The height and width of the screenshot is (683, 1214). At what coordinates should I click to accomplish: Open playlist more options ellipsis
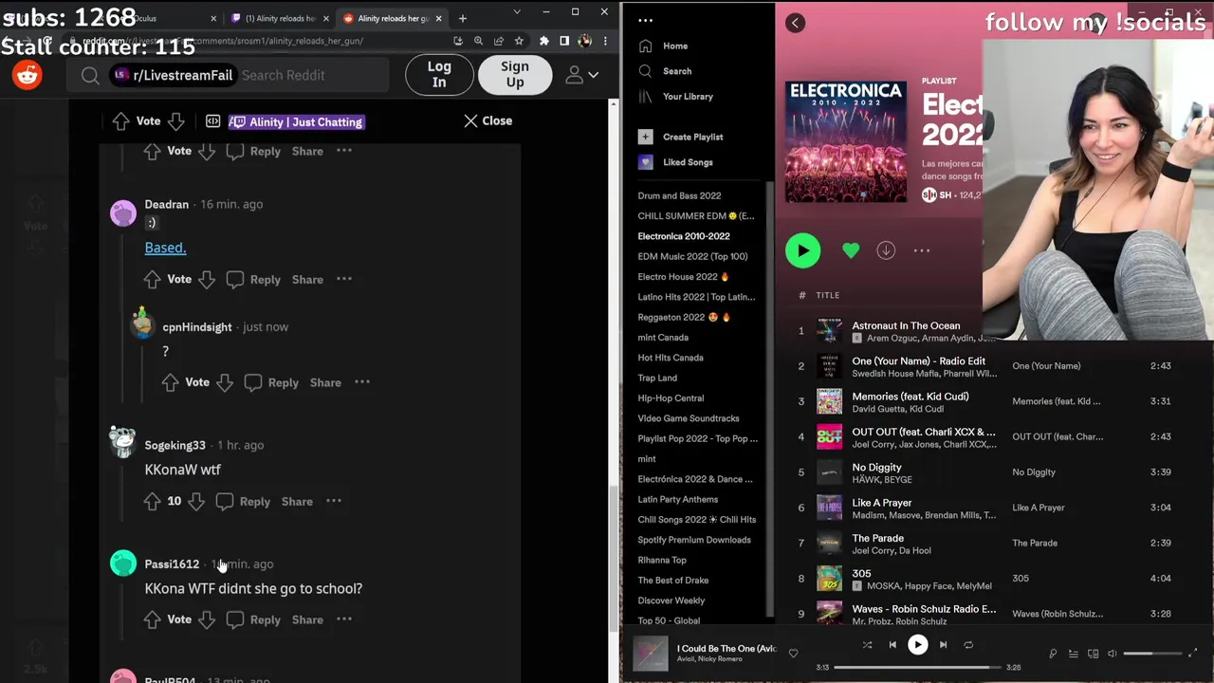pyautogui.click(x=922, y=250)
